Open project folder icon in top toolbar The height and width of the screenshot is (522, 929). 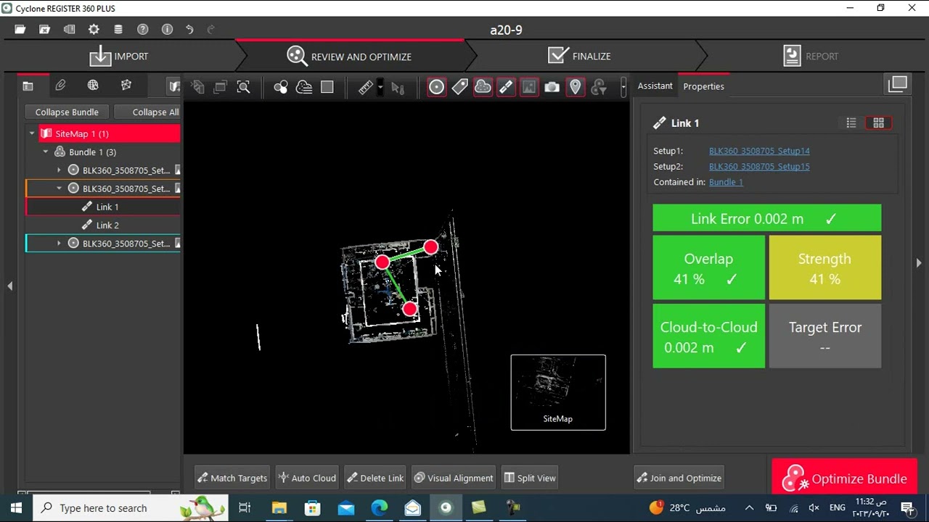point(20,30)
